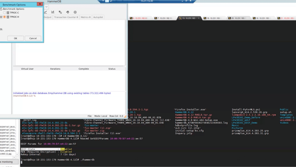Open the Metrics tab in HammerDB
Viewport: 296px width, 167px height.
[x=86, y=17]
